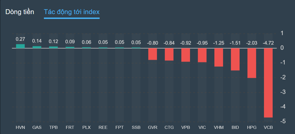Select the green GAS bar

[x=37, y=47]
